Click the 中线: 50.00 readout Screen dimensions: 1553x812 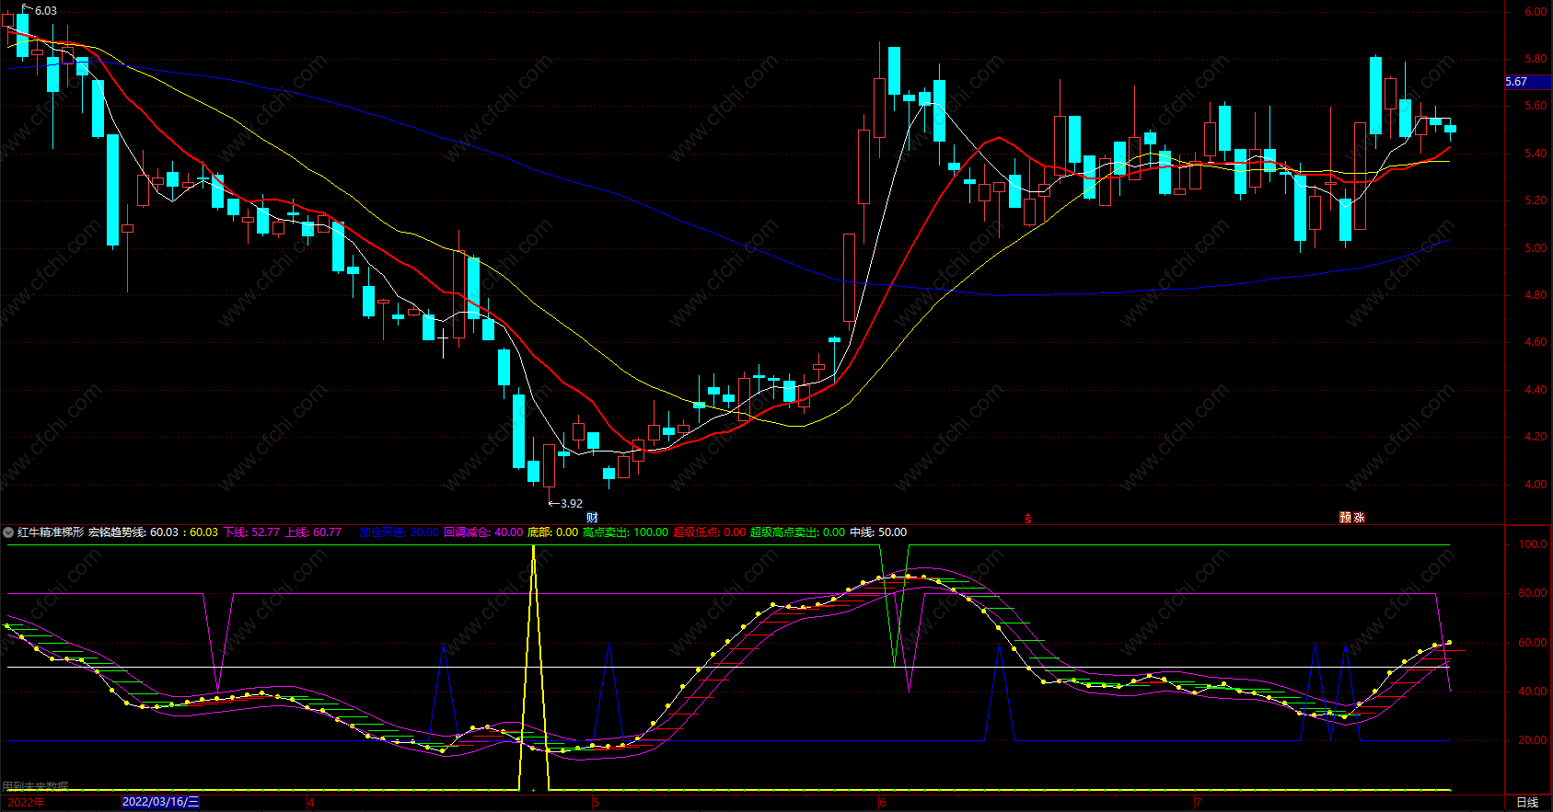click(878, 532)
